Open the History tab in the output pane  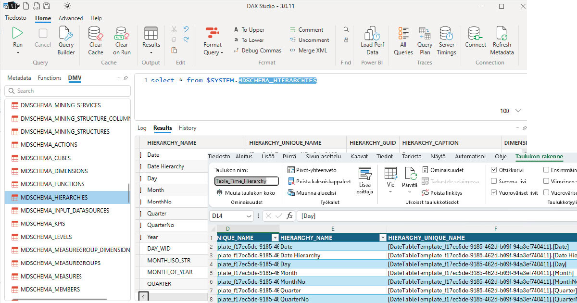[x=188, y=128]
